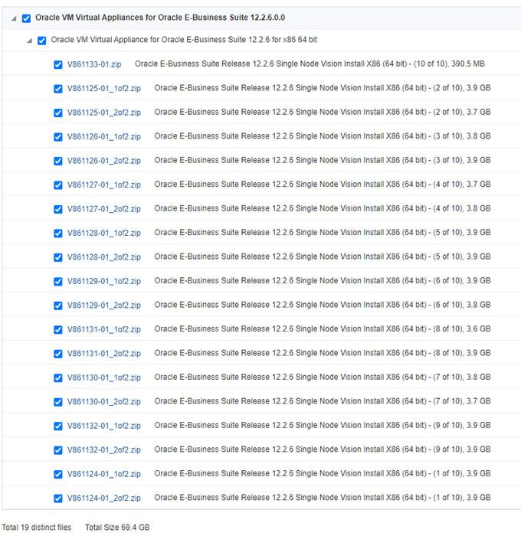The height and width of the screenshot is (536, 521).
Task: Collapse the Oracle VM Virtual Appliances 12.2.6.0.0 group
Action: pos(14,18)
